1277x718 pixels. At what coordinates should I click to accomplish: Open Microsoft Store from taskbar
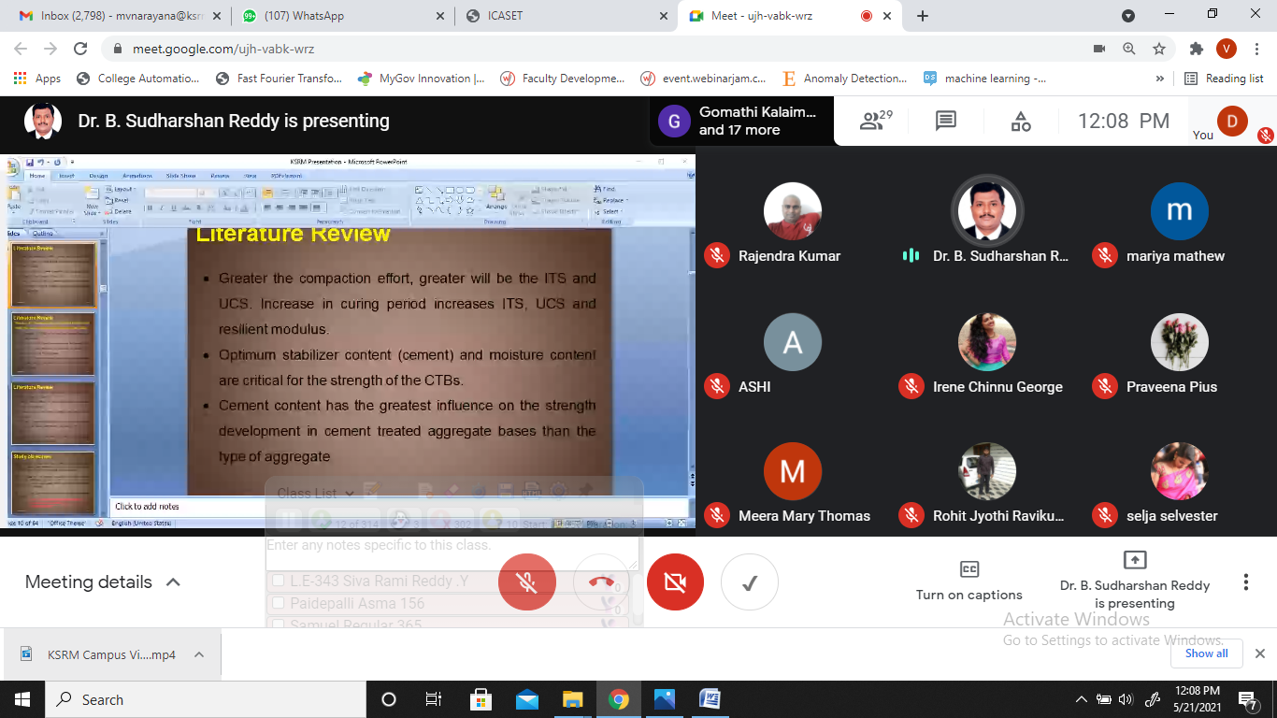coord(481,699)
